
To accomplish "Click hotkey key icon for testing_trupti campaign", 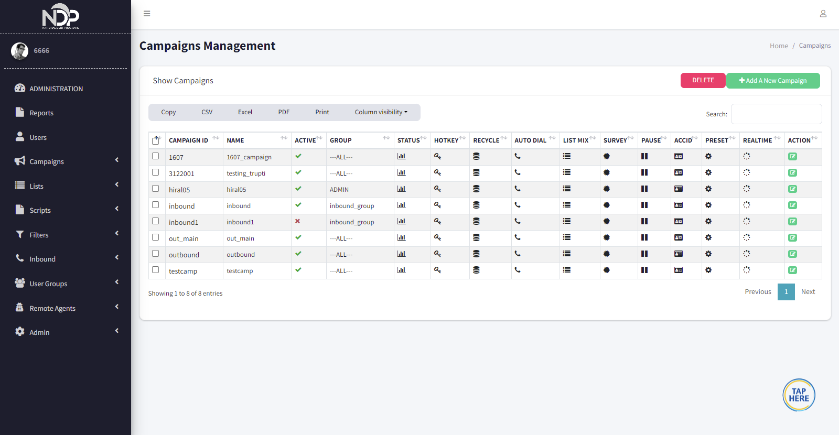I will (x=437, y=172).
